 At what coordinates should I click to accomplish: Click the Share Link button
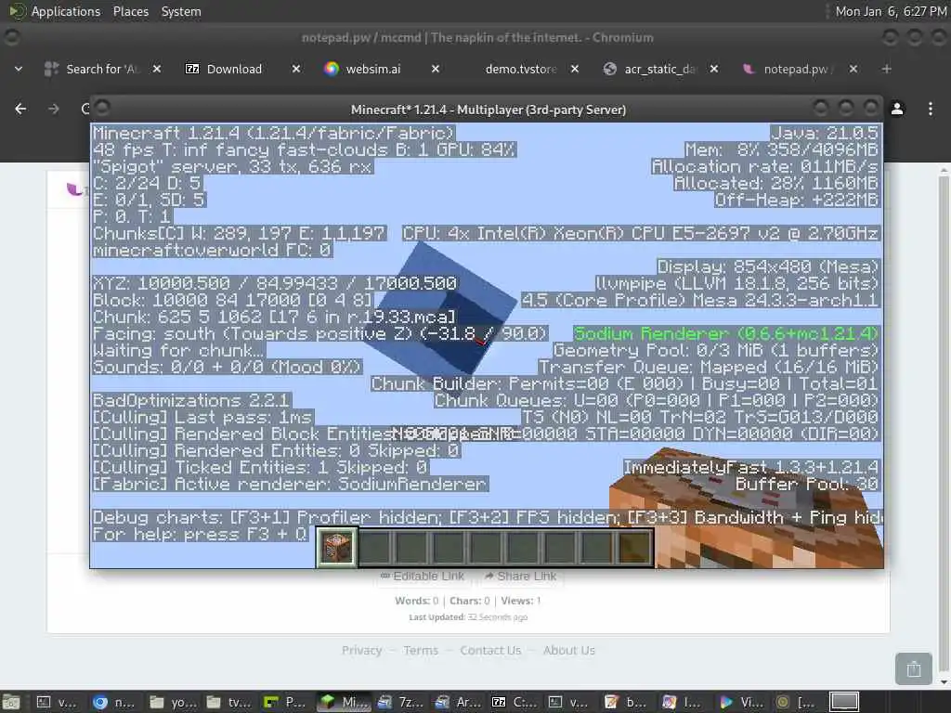(520, 576)
